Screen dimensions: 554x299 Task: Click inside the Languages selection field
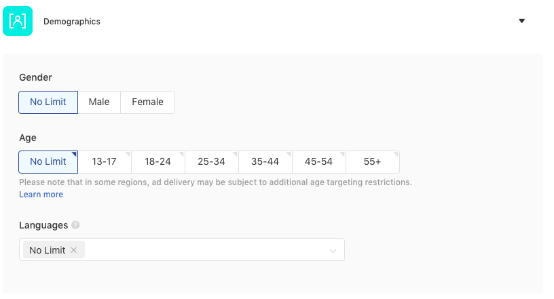(x=182, y=250)
